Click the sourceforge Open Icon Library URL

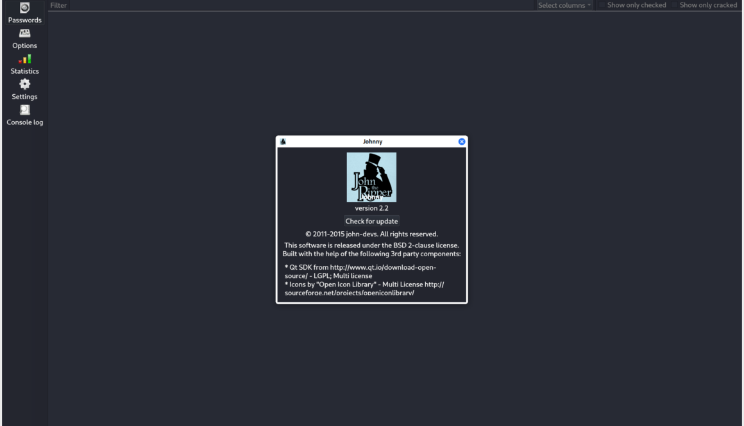pyautogui.click(x=350, y=293)
